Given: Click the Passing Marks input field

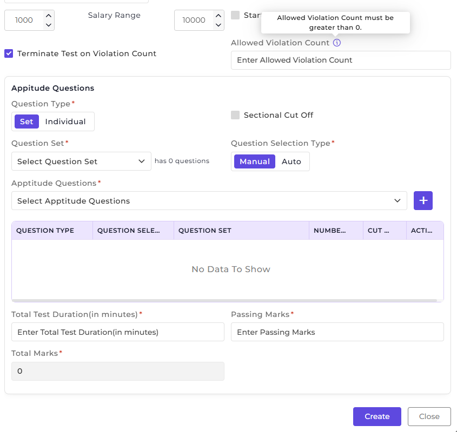Looking at the screenshot, I should click(337, 332).
